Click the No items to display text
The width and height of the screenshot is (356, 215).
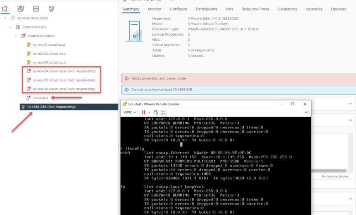click(x=335, y=176)
